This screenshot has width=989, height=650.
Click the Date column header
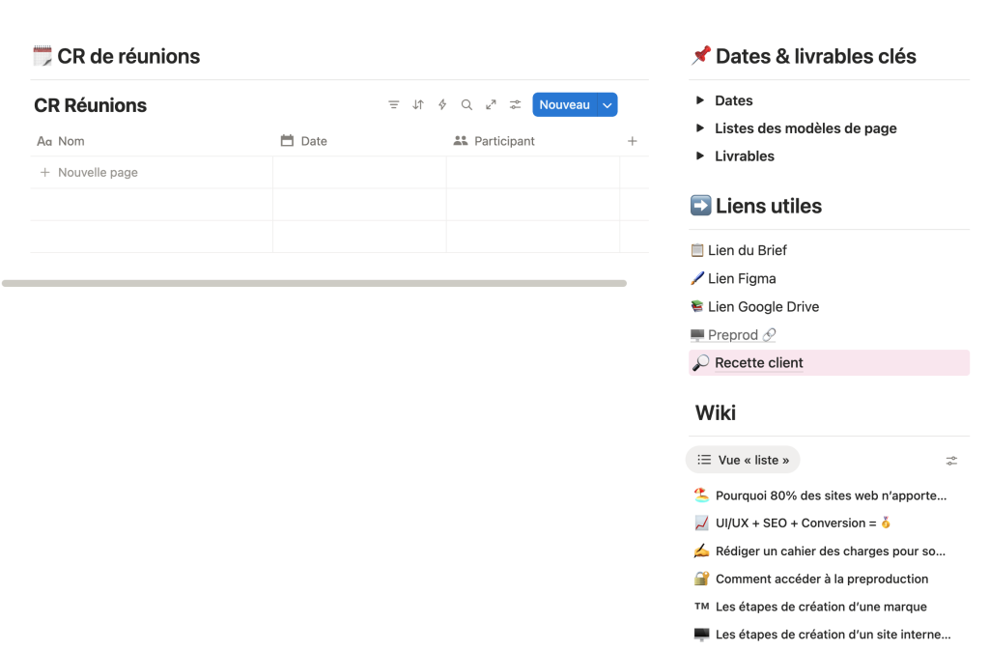pos(314,141)
